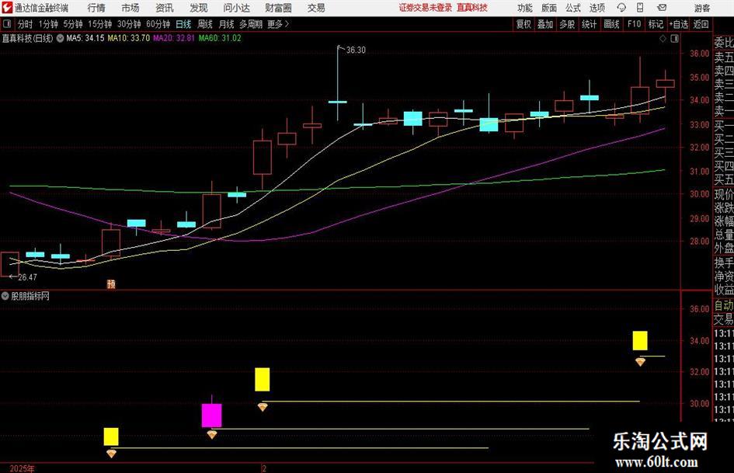Switch to 分时 chart period
Viewport: 734px width, 473px height.
pos(26,24)
